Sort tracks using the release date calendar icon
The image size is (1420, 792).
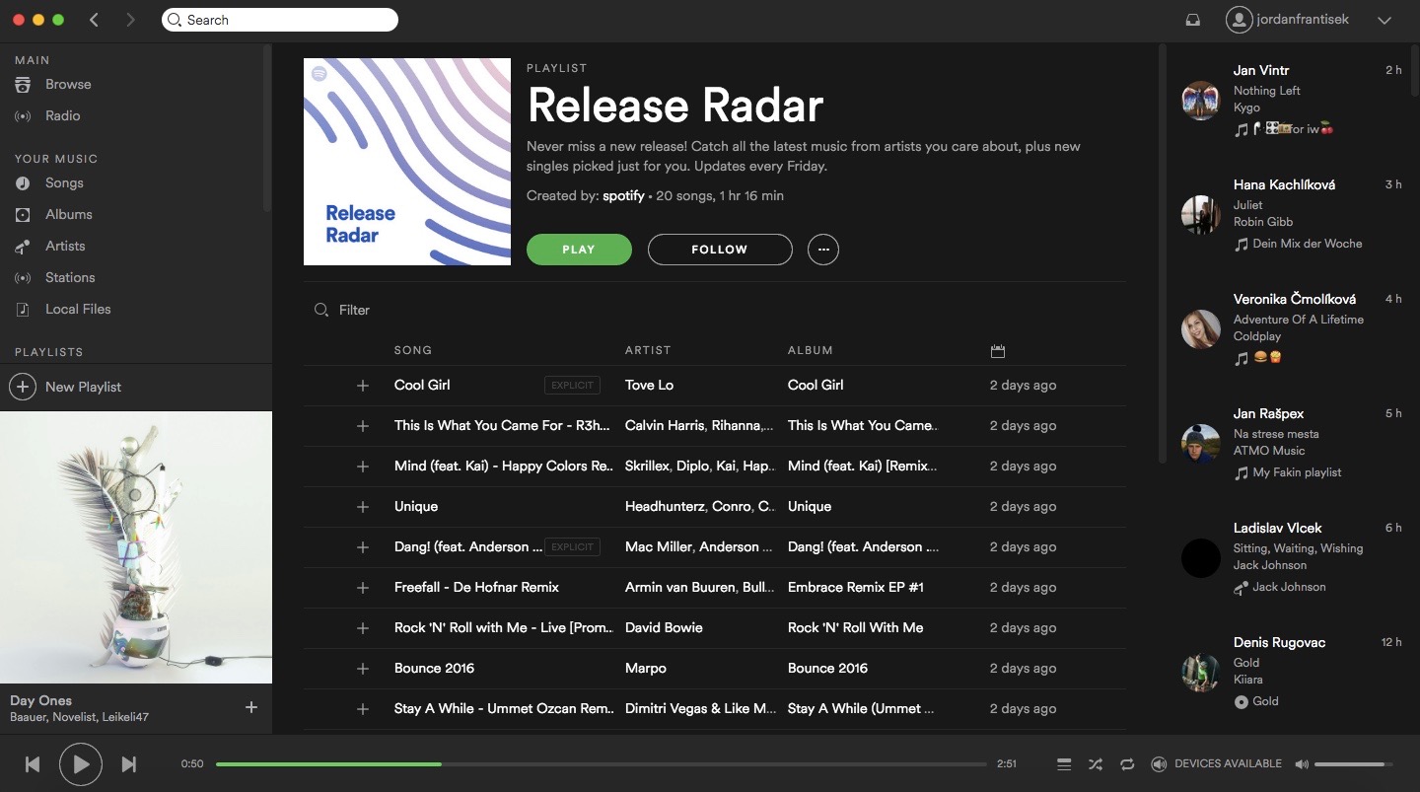click(998, 350)
